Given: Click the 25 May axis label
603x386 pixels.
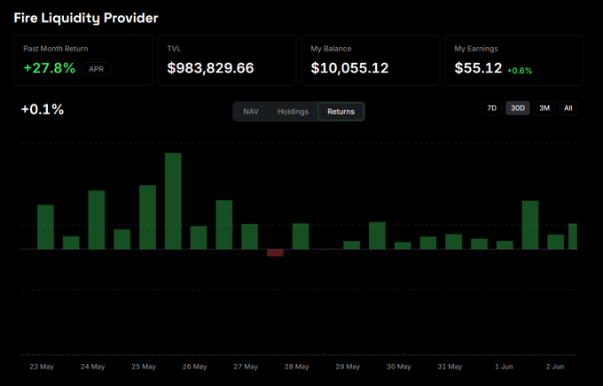Looking at the screenshot, I should point(144,367).
